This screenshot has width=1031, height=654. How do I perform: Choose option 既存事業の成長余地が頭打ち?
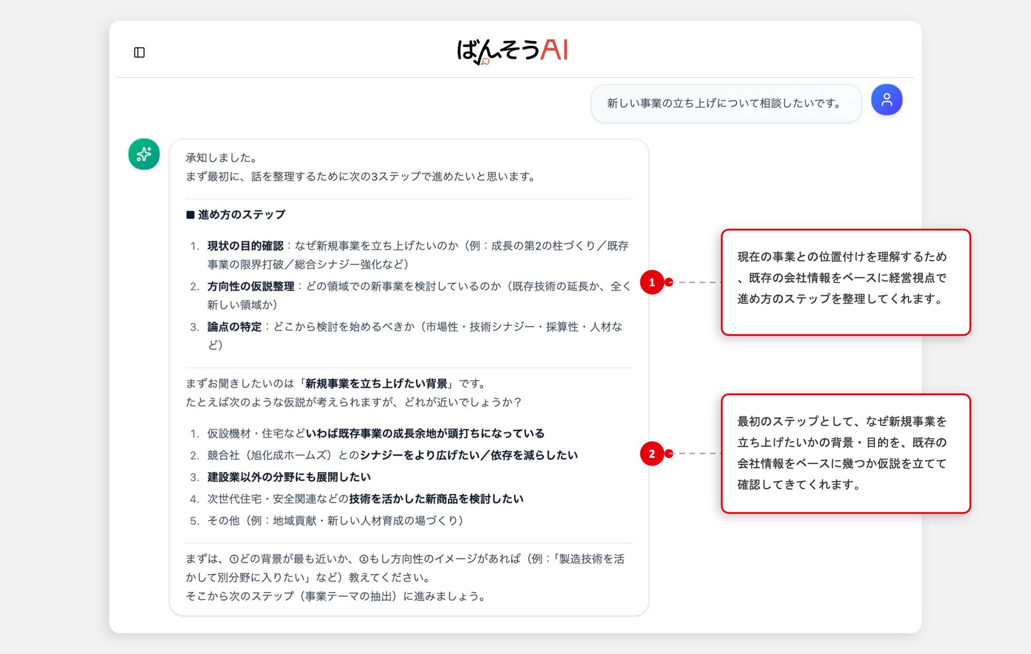point(425,434)
